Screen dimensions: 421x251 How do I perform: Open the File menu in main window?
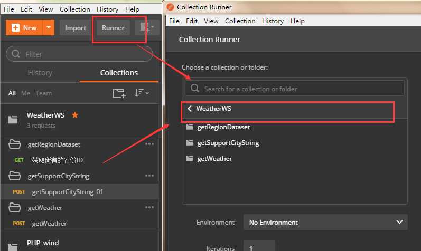(9, 9)
